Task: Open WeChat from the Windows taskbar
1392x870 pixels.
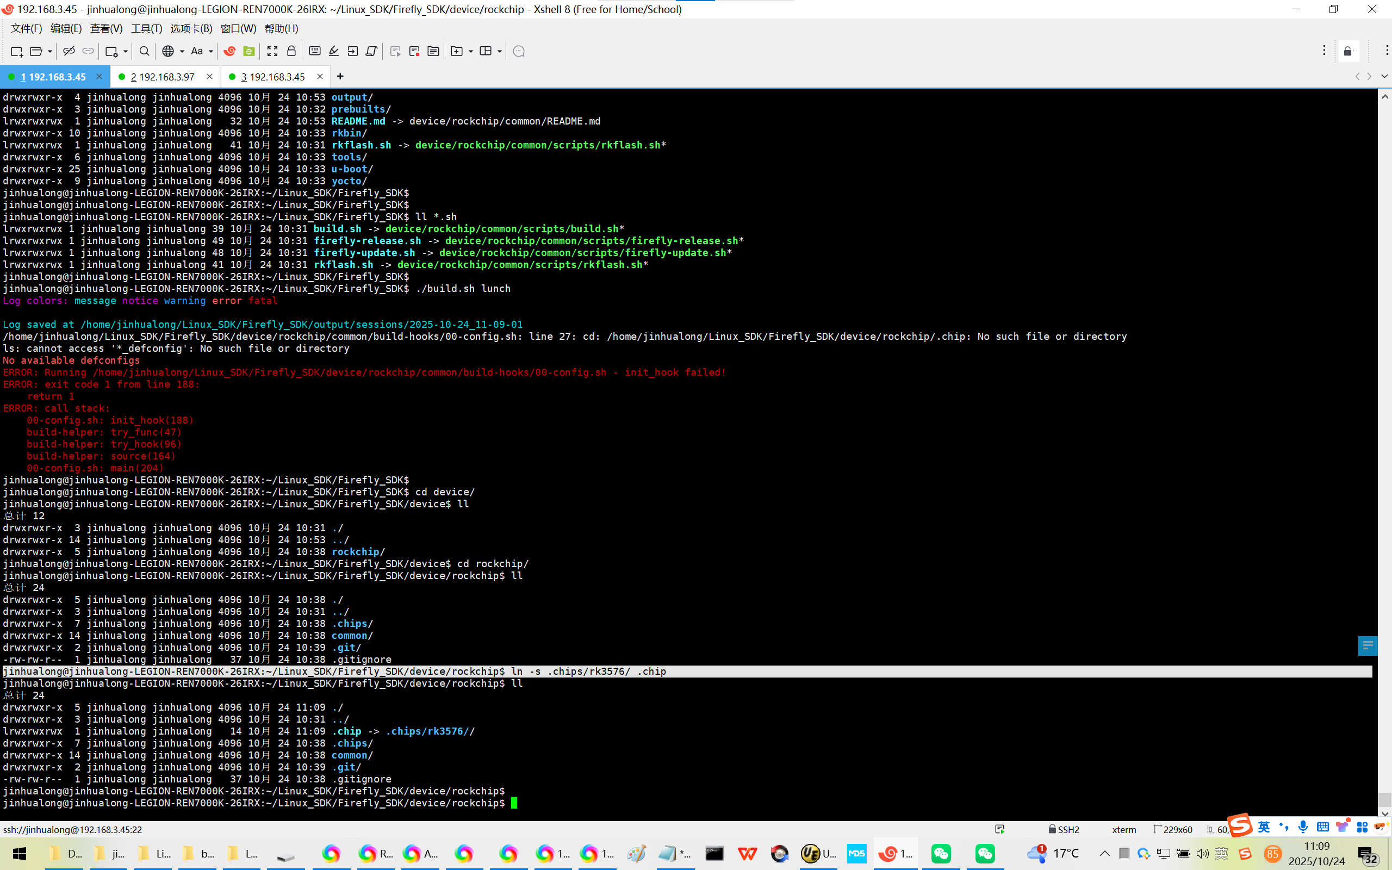Action: (941, 853)
